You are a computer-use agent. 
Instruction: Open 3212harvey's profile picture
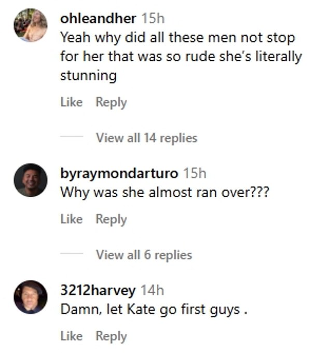click(31, 297)
